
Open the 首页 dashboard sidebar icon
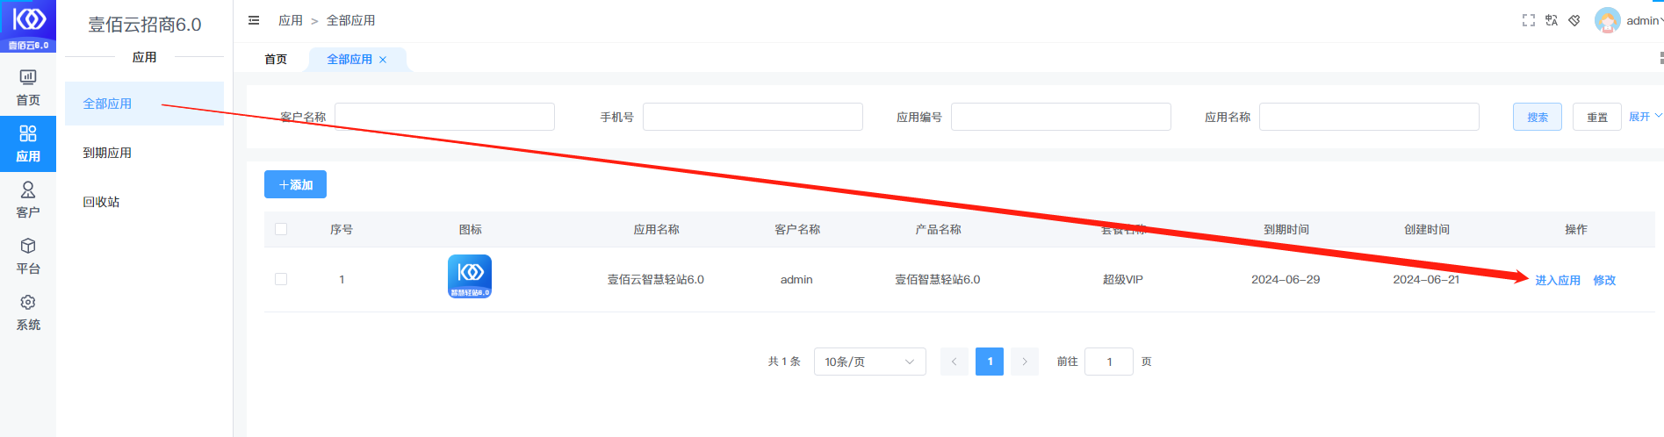[28, 88]
